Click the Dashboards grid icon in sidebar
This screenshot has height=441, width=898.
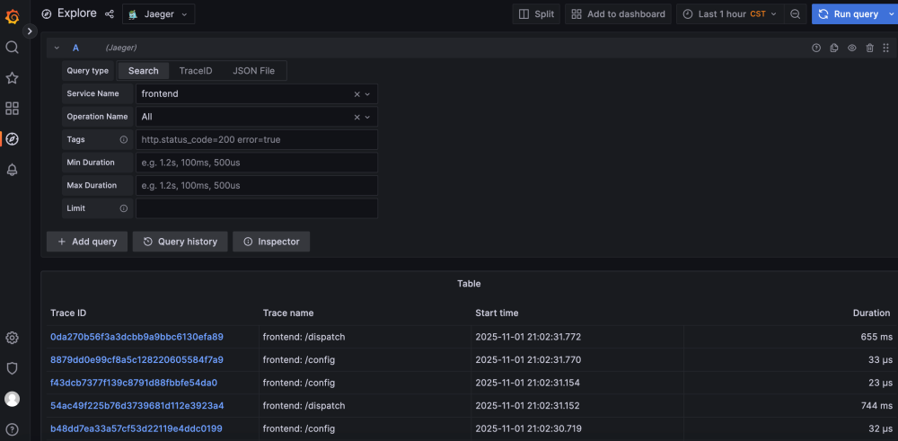coord(12,109)
